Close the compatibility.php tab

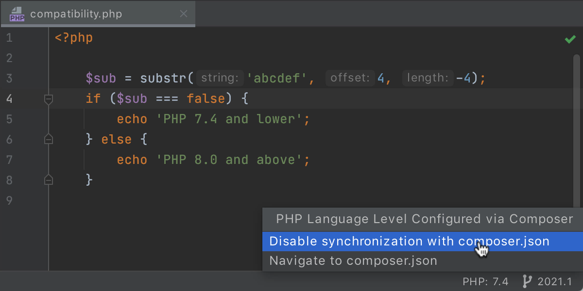(x=184, y=14)
